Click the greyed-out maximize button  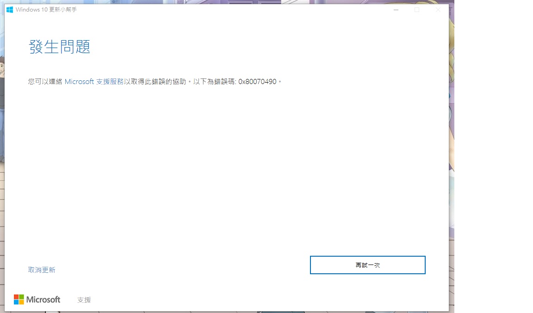(417, 10)
